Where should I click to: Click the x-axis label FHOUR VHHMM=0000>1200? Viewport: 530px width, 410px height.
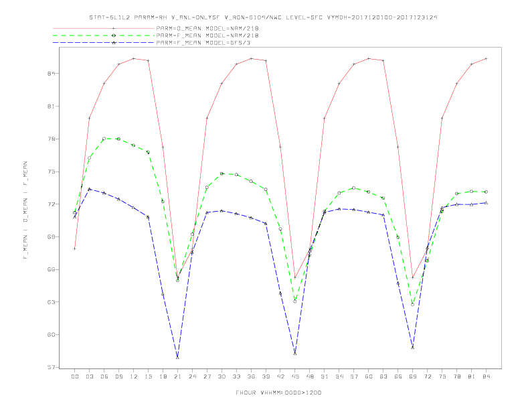point(278,393)
